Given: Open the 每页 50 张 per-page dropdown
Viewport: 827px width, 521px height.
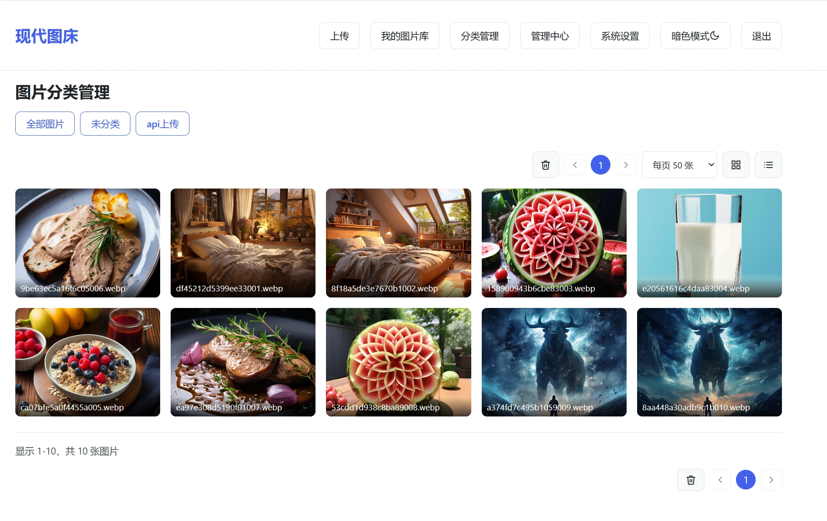Looking at the screenshot, I should click(x=679, y=165).
